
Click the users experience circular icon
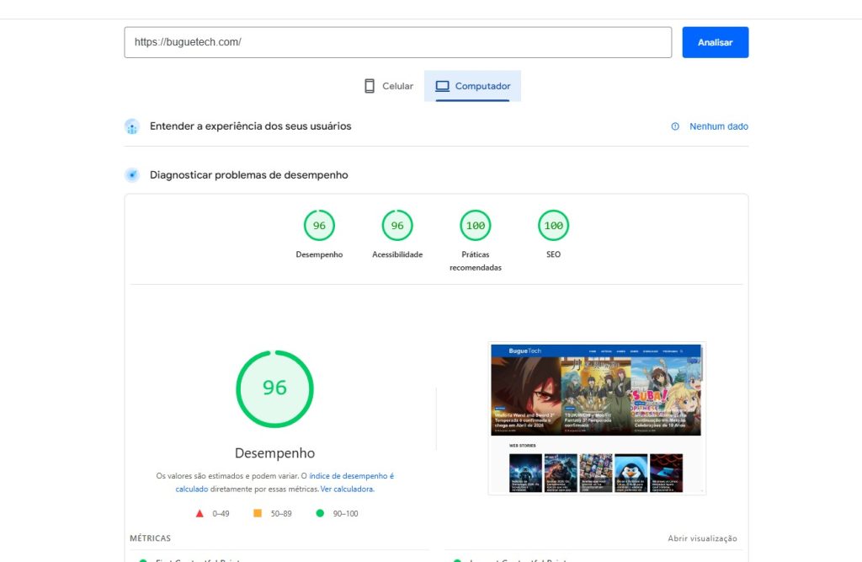pos(132,126)
